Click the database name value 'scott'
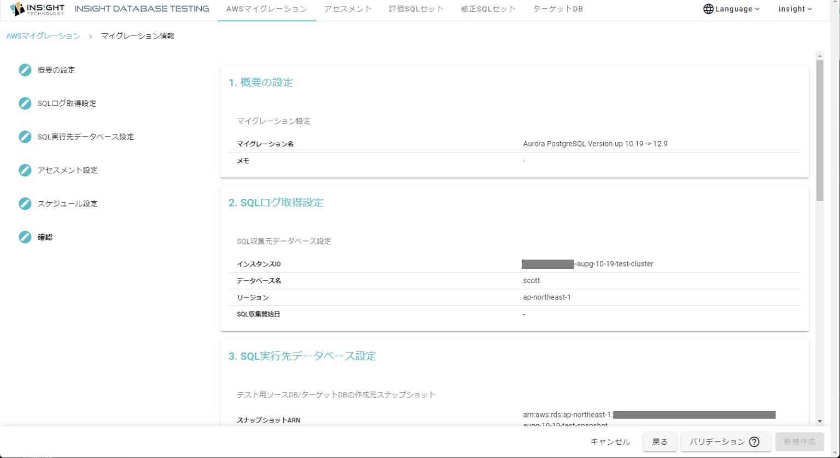The width and height of the screenshot is (840, 458). (x=532, y=280)
